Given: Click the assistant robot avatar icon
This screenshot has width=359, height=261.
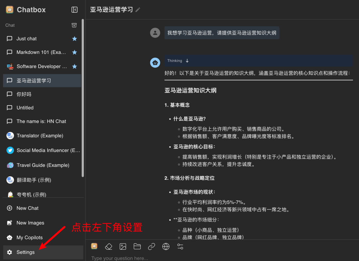Looking at the screenshot, I should 155,62.
